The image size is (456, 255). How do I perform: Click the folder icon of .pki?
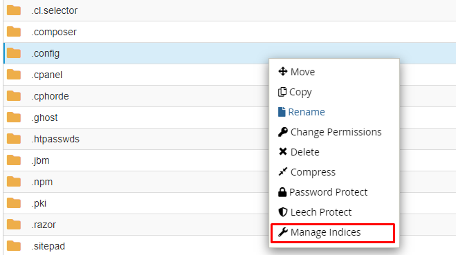(14, 203)
